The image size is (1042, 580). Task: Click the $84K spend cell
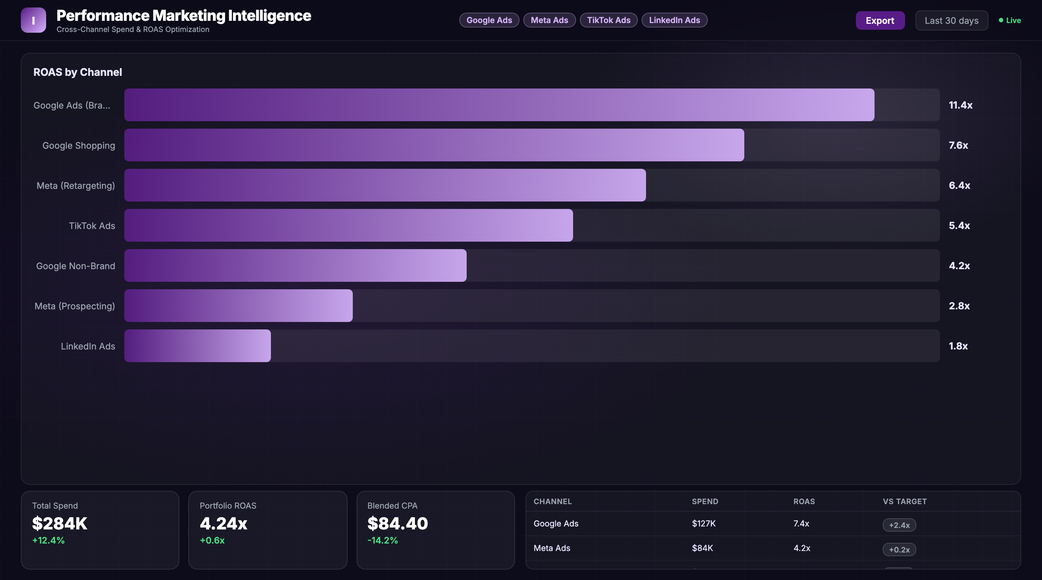click(702, 548)
